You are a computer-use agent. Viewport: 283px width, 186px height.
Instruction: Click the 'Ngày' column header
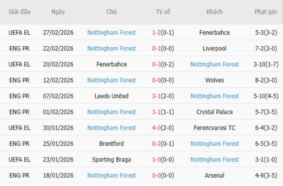pyautogui.click(x=58, y=12)
